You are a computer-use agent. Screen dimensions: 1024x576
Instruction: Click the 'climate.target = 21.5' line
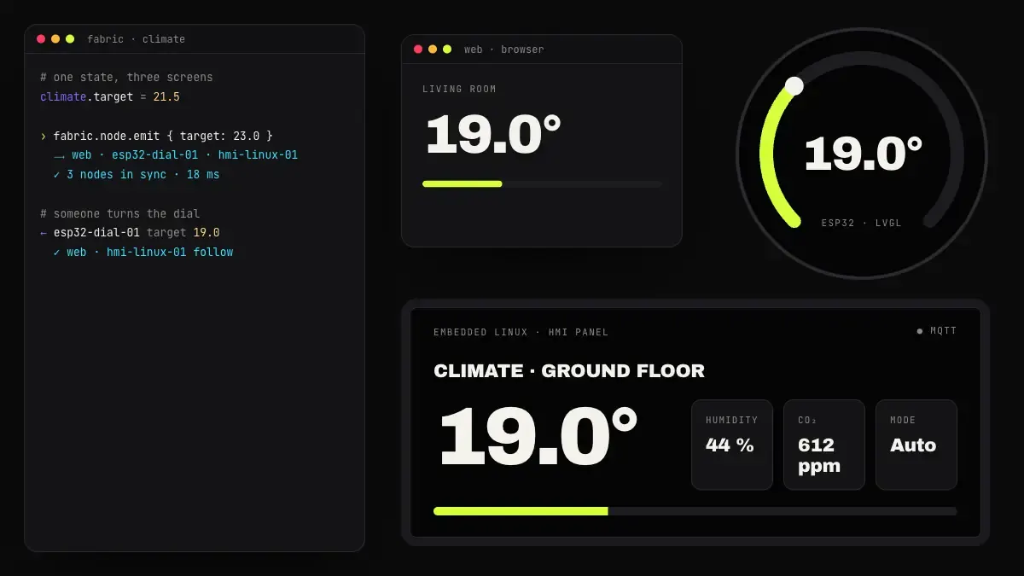pos(110,97)
